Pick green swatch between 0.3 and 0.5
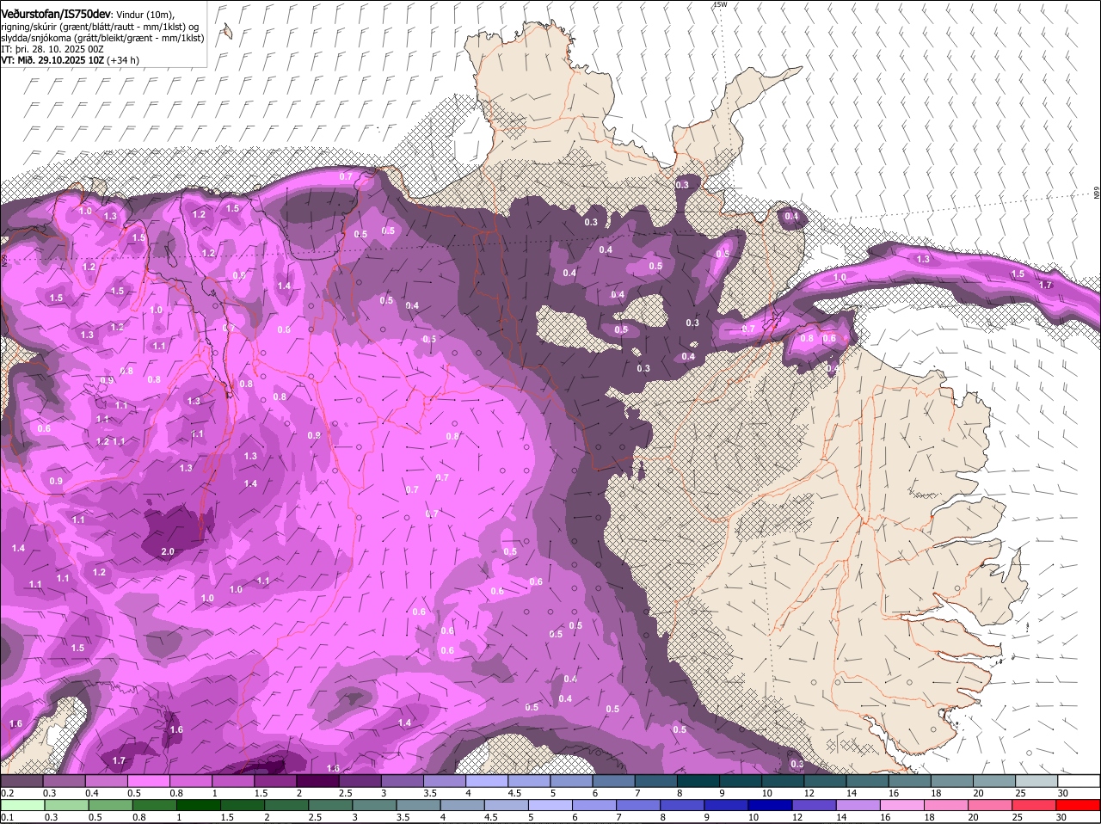This screenshot has height=824, width=1101. pos(66,805)
